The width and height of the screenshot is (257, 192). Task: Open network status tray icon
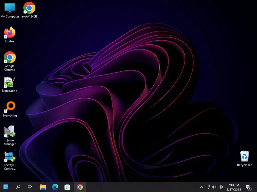208,187
